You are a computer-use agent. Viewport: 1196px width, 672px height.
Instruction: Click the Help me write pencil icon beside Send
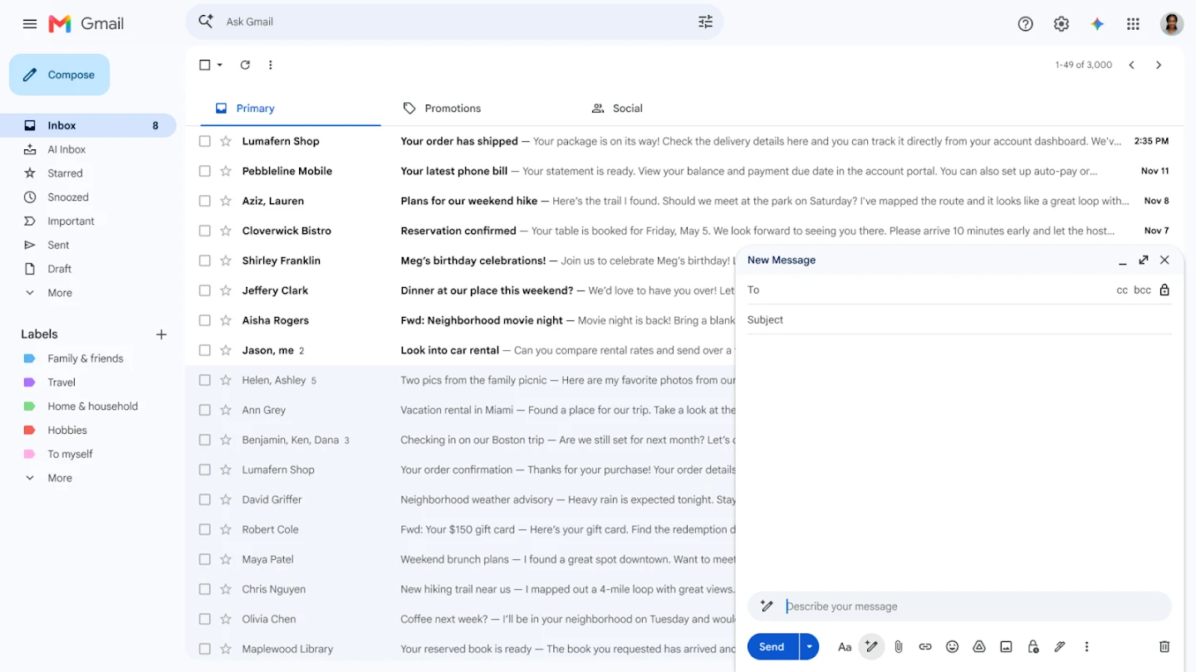[x=871, y=647]
